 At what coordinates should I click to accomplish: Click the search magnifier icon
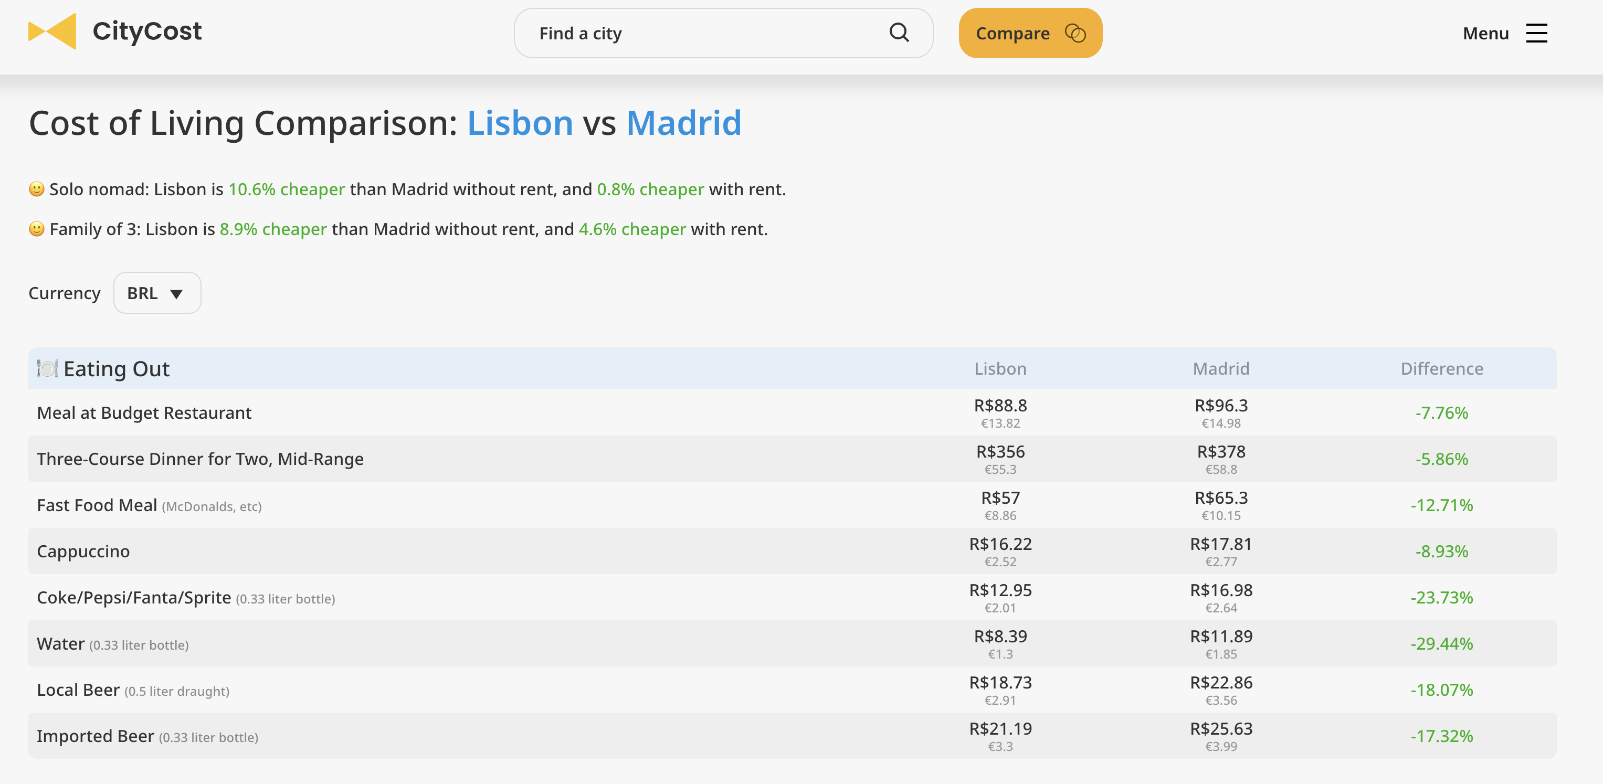click(899, 33)
